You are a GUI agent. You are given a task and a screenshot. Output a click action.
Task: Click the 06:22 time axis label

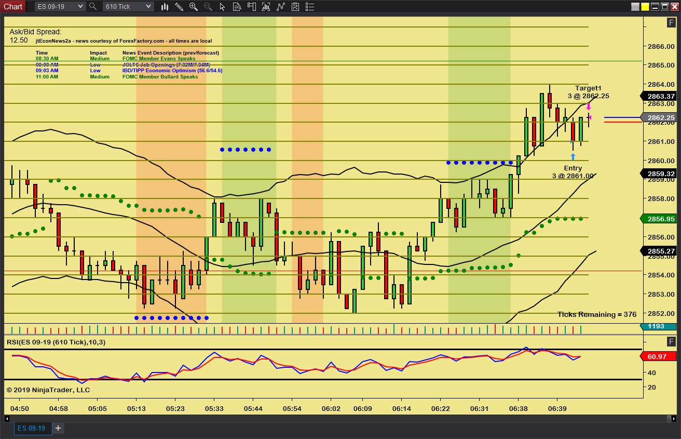coord(441,409)
